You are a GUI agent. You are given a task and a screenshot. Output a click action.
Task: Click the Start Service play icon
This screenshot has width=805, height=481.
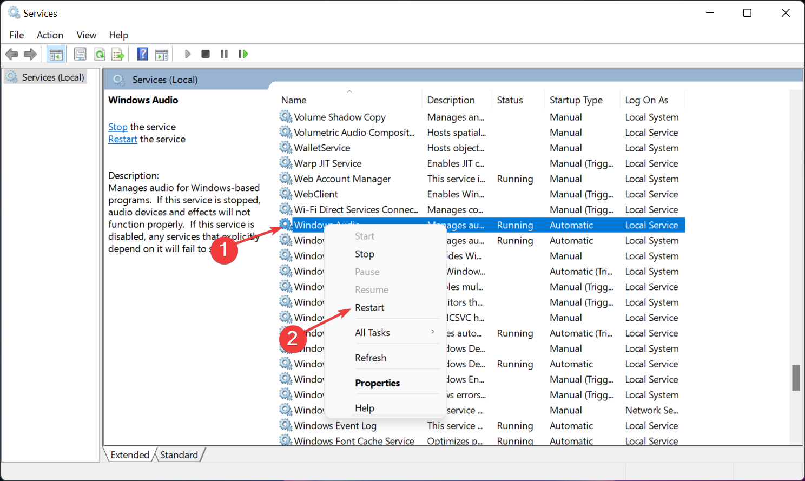click(x=188, y=54)
